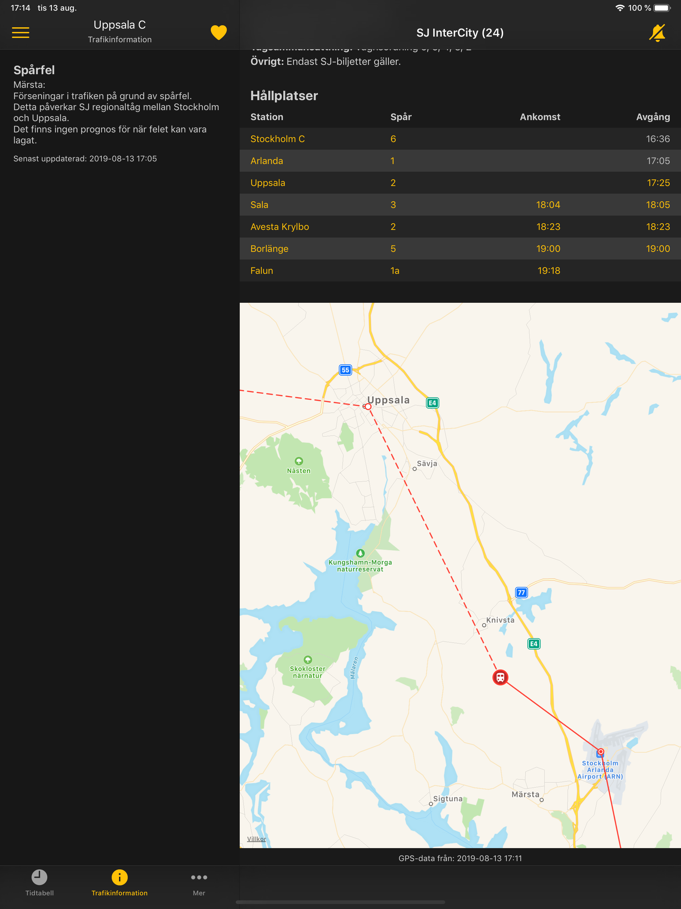Image resolution: width=681 pixels, height=909 pixels.
Task: Tap the Nåsten park icon
Action: pyautogui.click(x=299, y=461)
